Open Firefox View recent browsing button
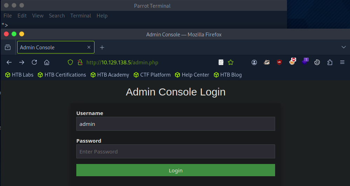This screenshot has height=186, width=350. pos(8,47)
